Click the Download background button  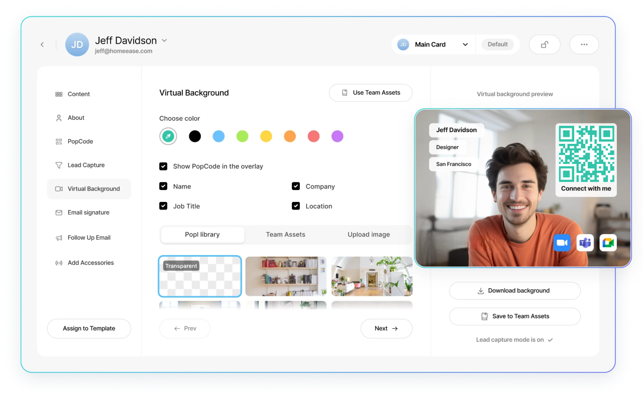[x=514, y=291]
